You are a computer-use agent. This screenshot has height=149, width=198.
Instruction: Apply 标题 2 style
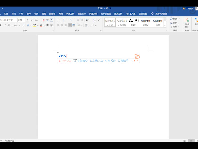[x=145, y=22]
